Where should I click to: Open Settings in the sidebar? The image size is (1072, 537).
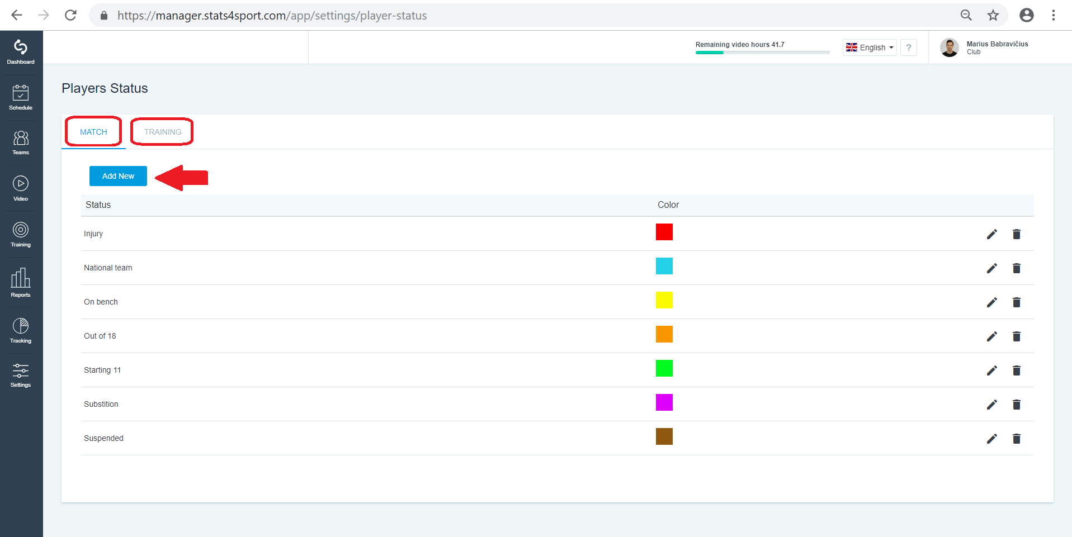(21, 375)
